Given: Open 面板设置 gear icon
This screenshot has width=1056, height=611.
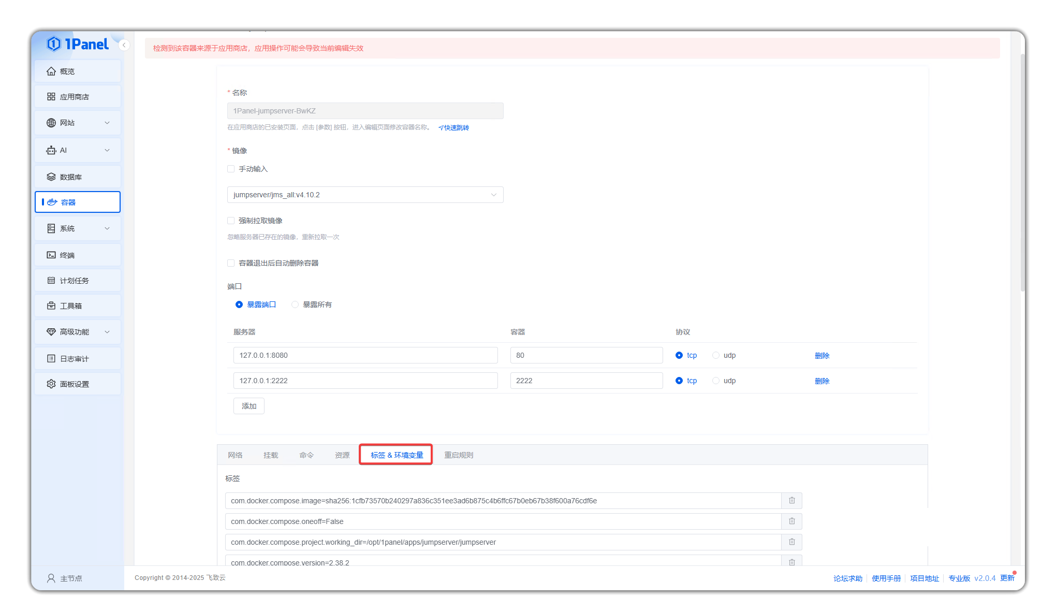Looking at the screenshot, I should coord(51,384).
